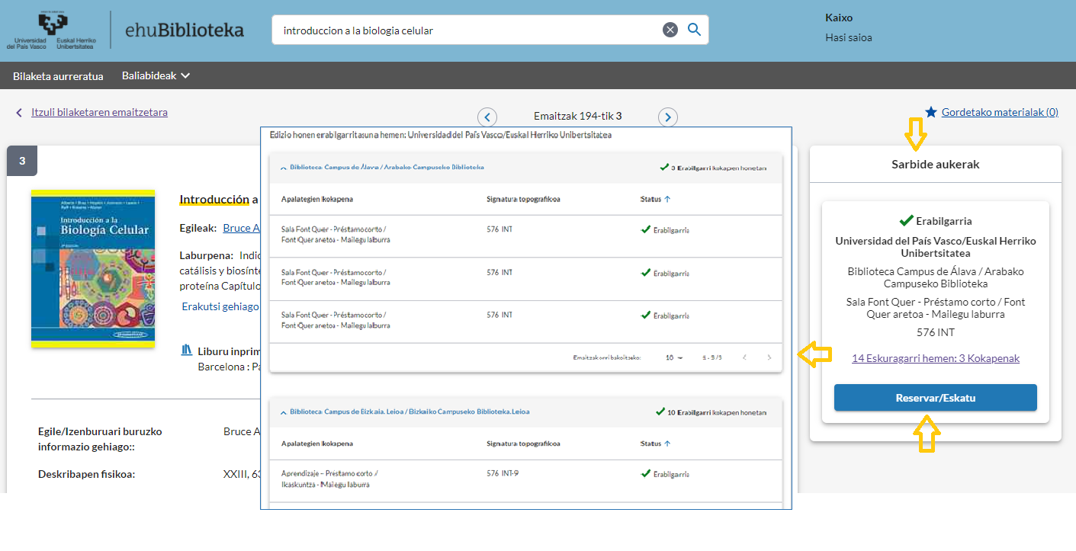Click the star icon for saved materials
This screenshot has width=1076, height=551.
pos(930,112)
